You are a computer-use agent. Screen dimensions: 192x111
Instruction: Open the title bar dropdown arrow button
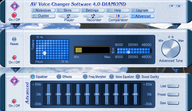[x=172, y=6]
